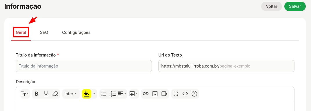Insert a numbered ordered list
Screen dimensions: 311x111
(x=113, y=94)
